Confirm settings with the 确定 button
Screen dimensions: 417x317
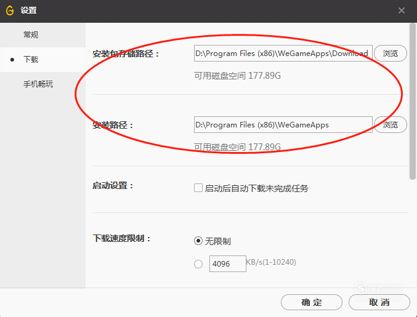(312, 302)
